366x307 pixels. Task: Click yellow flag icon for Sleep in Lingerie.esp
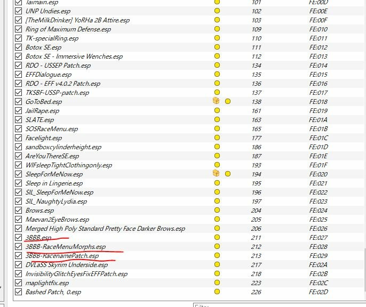[217, 183]
